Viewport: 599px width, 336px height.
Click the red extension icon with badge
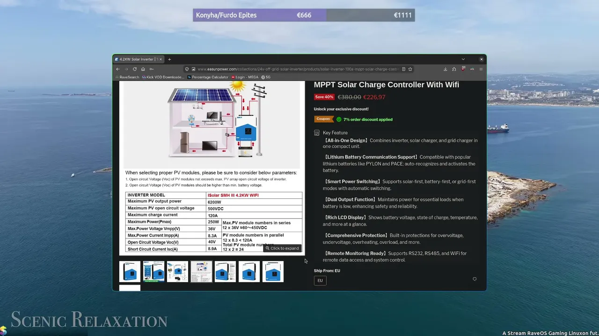tap(463, 69)
